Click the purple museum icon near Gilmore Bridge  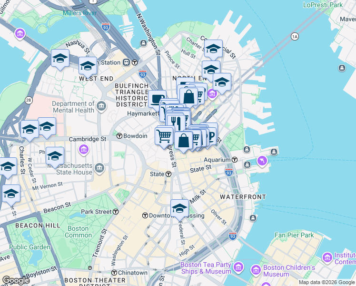pos(20,34)
